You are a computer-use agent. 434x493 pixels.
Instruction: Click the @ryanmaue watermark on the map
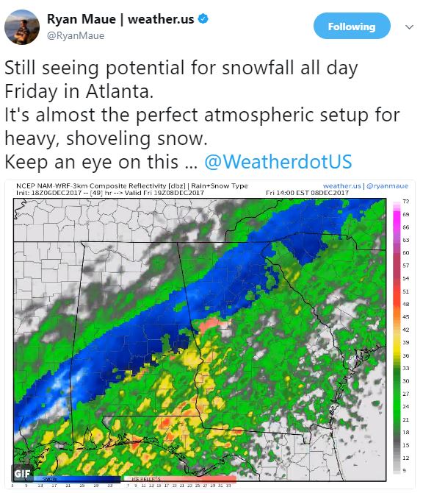coord(387,186)
